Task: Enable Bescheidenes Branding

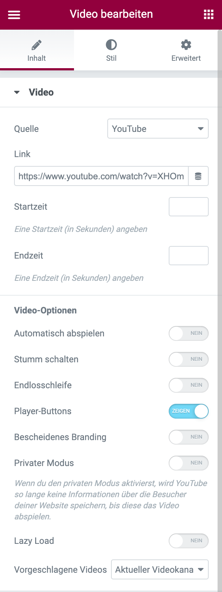Action: (188, 437)
